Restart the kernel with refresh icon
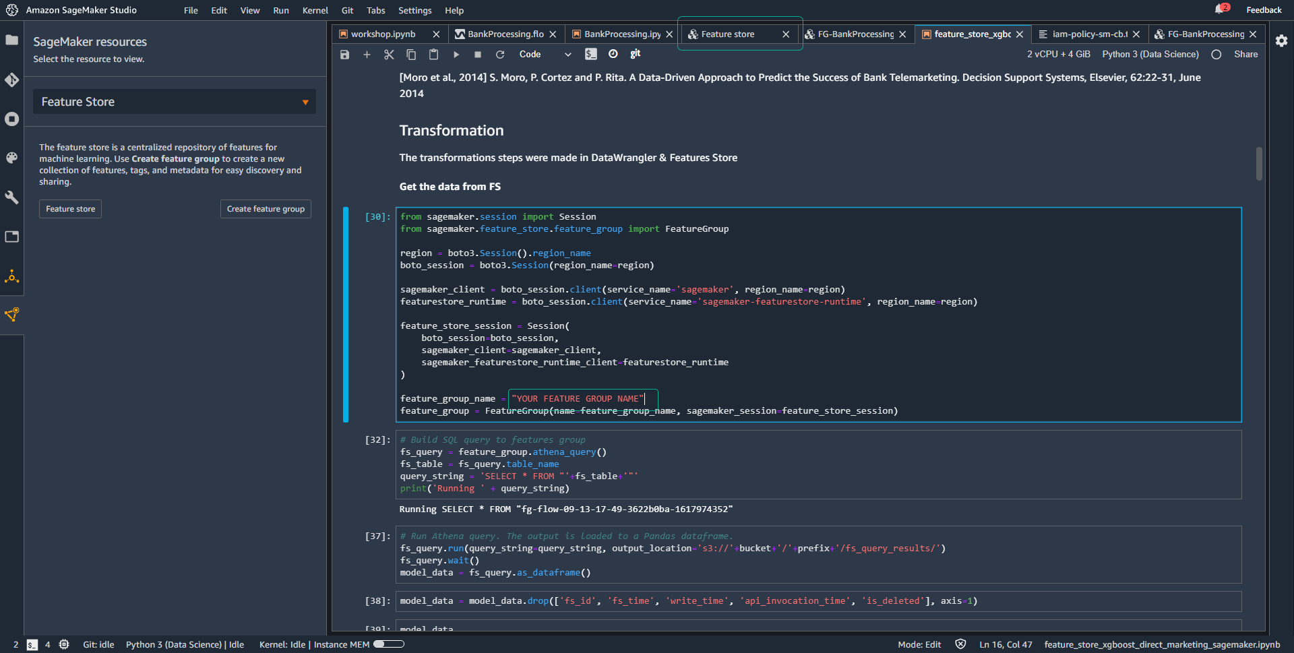This screenshot has height=653, width=1294. [x=500, y=55]
